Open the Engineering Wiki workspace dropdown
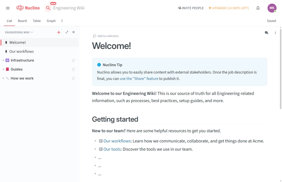282x182 pixels. point(19,32)
